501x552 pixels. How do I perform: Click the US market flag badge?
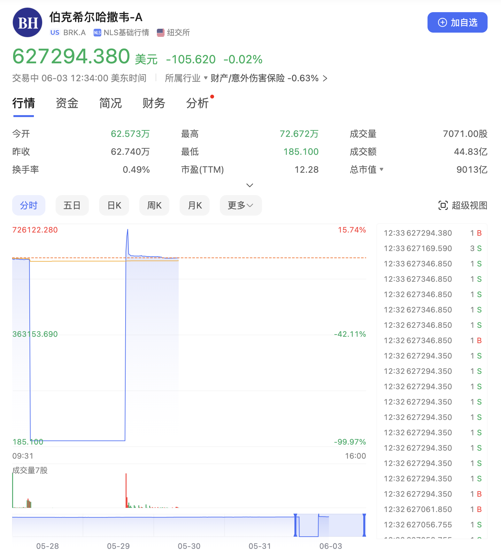(x=55, y=33)
